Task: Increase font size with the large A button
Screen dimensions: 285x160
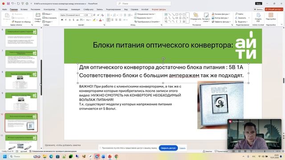Action: tap(94, 15)
